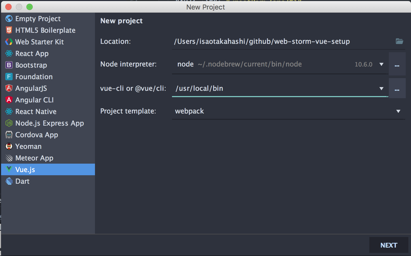This screenshot has height=256, width=411.
Task: Select Foundation project type
Action: (x=34, y=77)
